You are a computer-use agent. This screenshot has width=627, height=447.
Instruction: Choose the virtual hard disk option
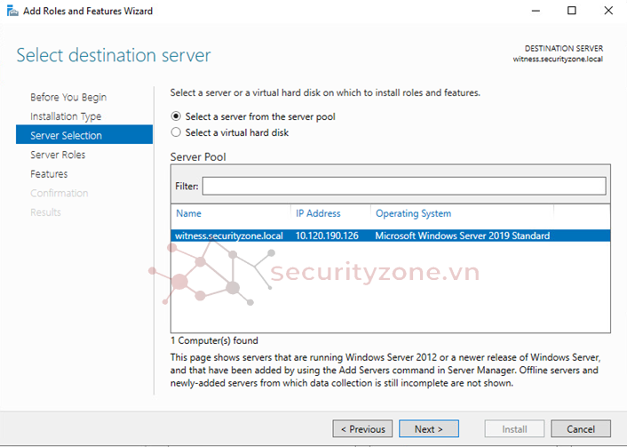click(x=176, y=132)
